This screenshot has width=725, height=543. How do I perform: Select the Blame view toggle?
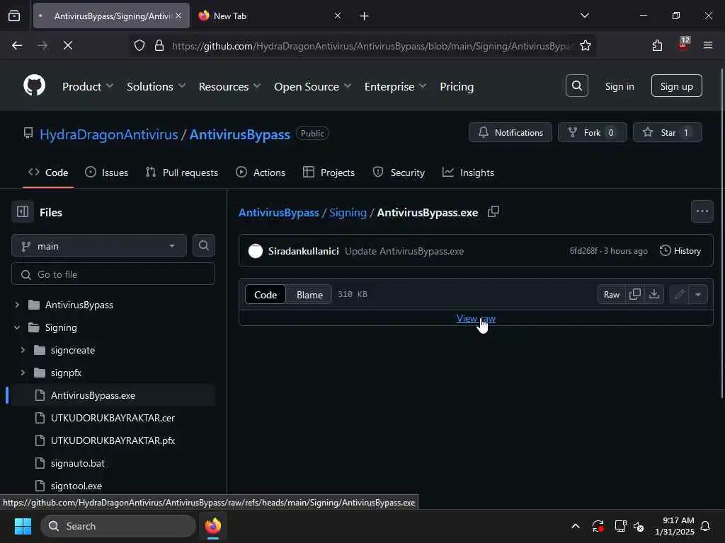(x=309, y=295)
